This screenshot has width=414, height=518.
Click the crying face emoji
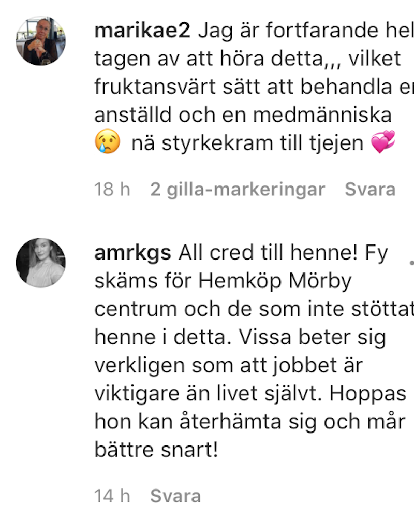[107, 141]
